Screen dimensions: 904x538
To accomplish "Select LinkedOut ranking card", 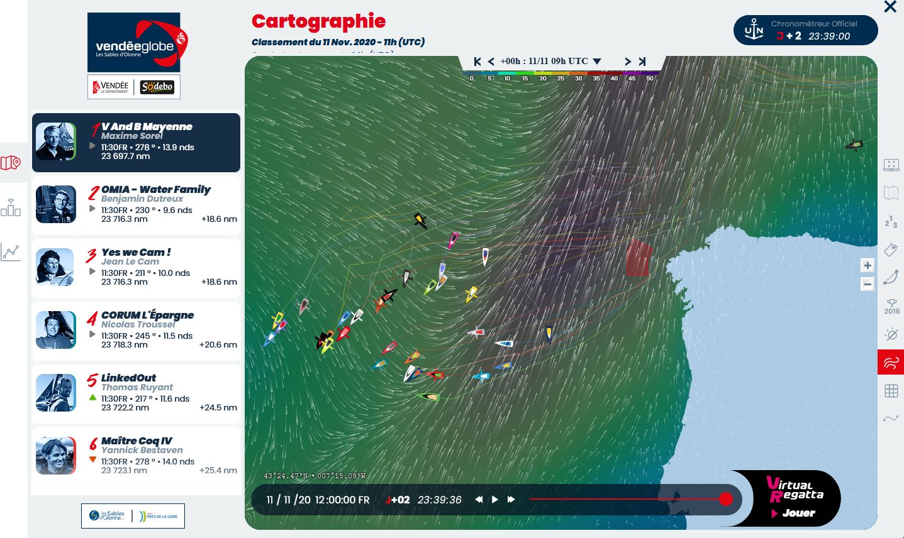I will [x=136, y=394].
